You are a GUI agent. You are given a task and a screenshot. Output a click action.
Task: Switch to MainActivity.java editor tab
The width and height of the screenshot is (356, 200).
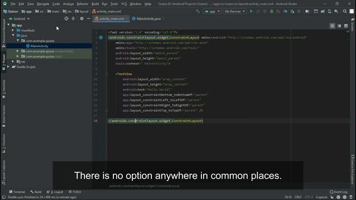tap(149, 19)
